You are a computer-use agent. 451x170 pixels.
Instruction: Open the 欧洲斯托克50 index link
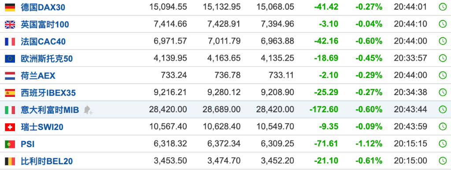click(47, 59)
